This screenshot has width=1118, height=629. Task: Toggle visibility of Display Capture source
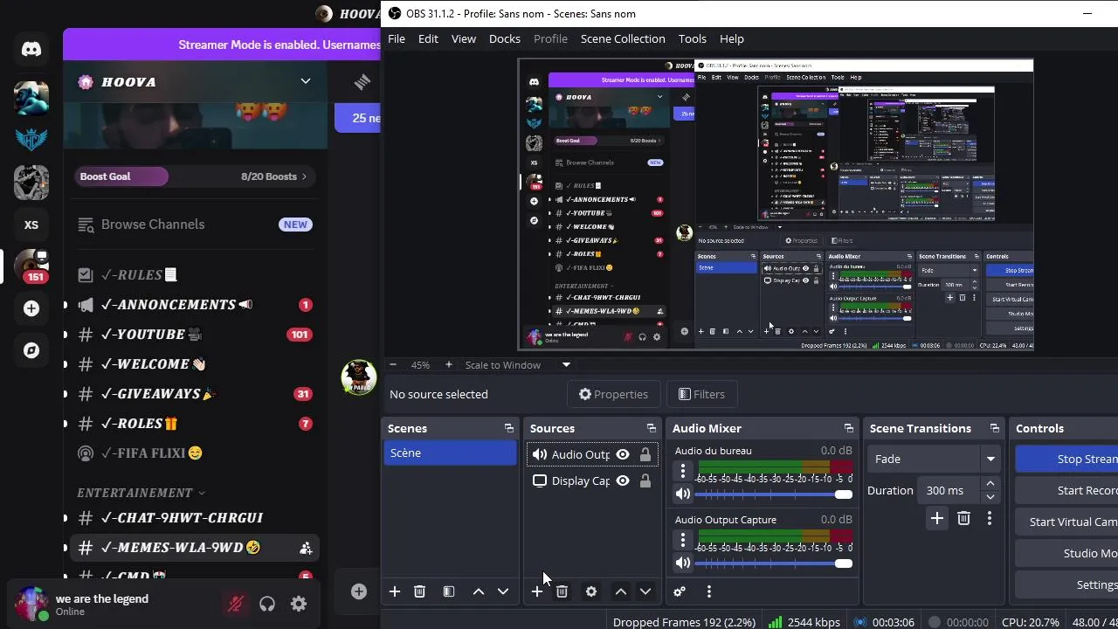click(x=623, y=480)
